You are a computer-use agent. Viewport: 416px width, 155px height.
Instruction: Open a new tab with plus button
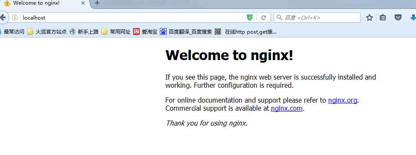click(x=97, y=3)
